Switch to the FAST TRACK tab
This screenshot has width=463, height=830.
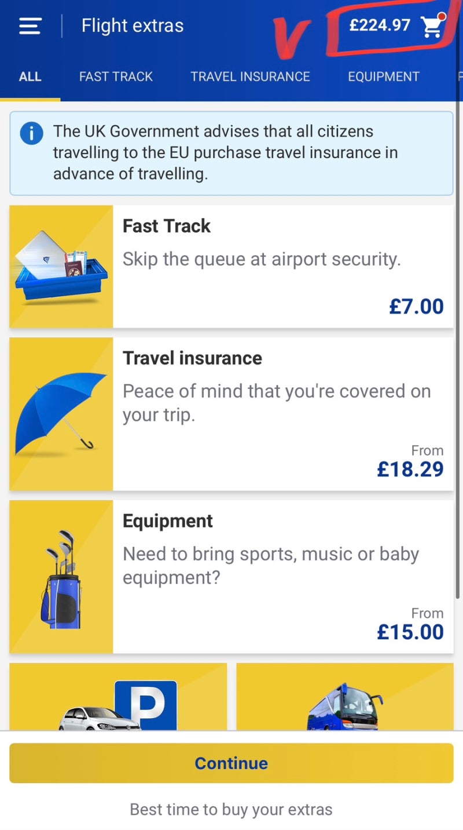point(116,77)
